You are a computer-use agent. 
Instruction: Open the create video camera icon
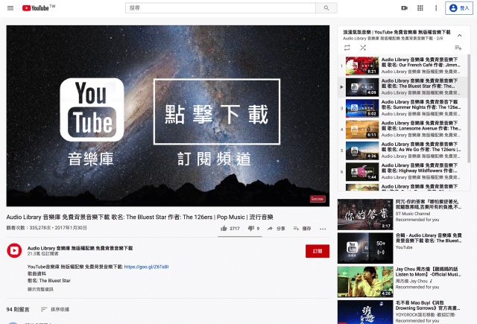point(404,8)
